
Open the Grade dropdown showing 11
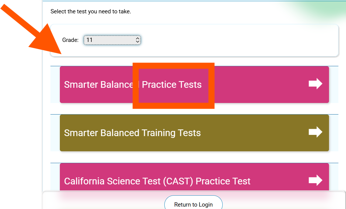(112, 40)
